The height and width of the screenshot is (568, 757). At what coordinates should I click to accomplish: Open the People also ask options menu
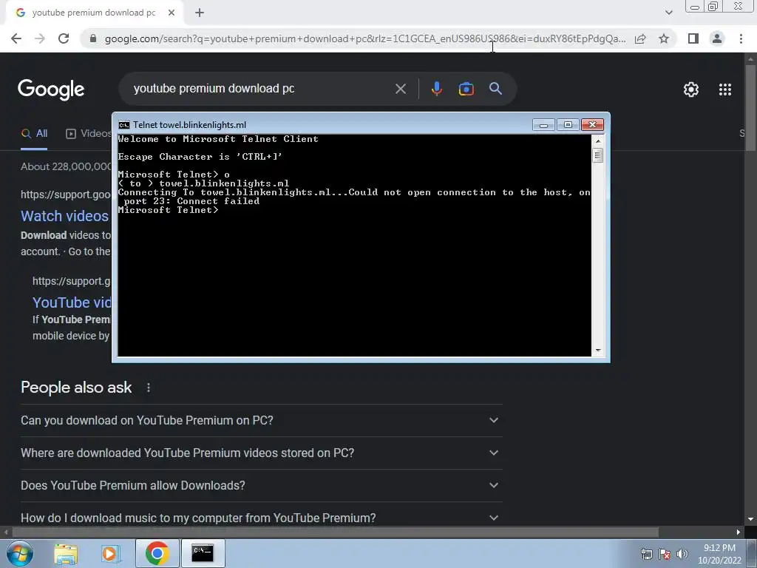pos(148,388)
